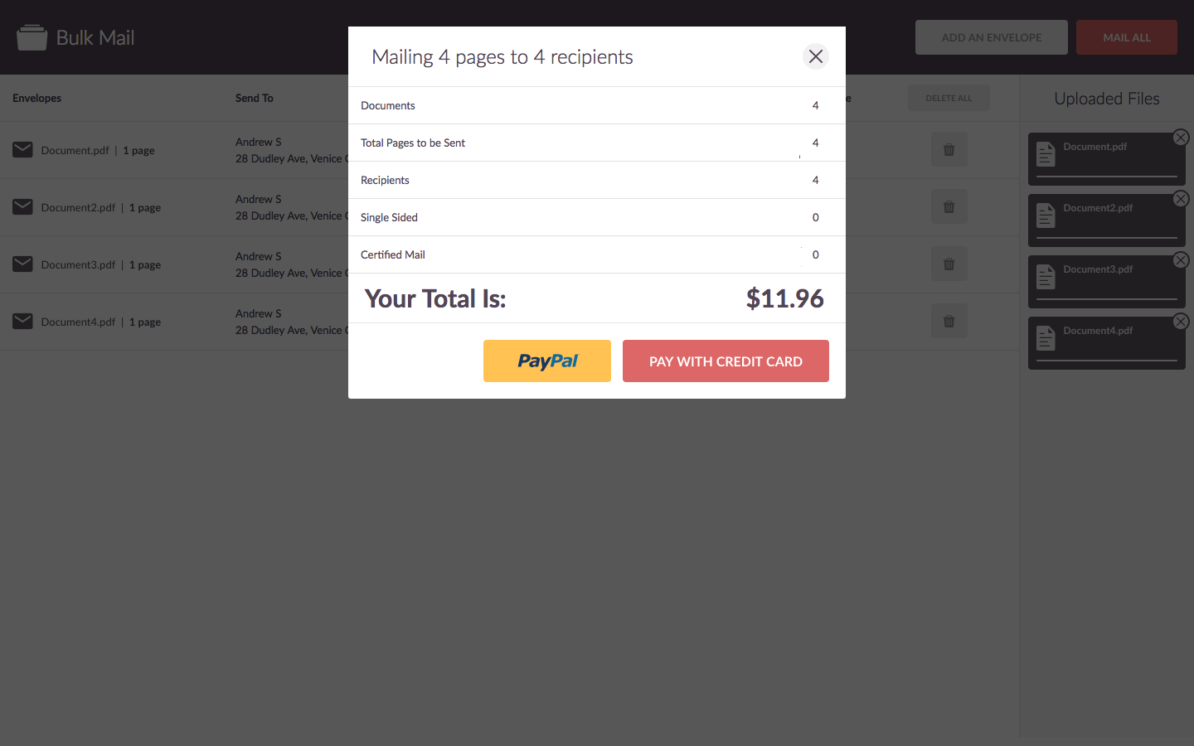Screen dimensions: 1194x746
Task: Delete the Document2.pdf envelope via trash icon
Action: 949,207
